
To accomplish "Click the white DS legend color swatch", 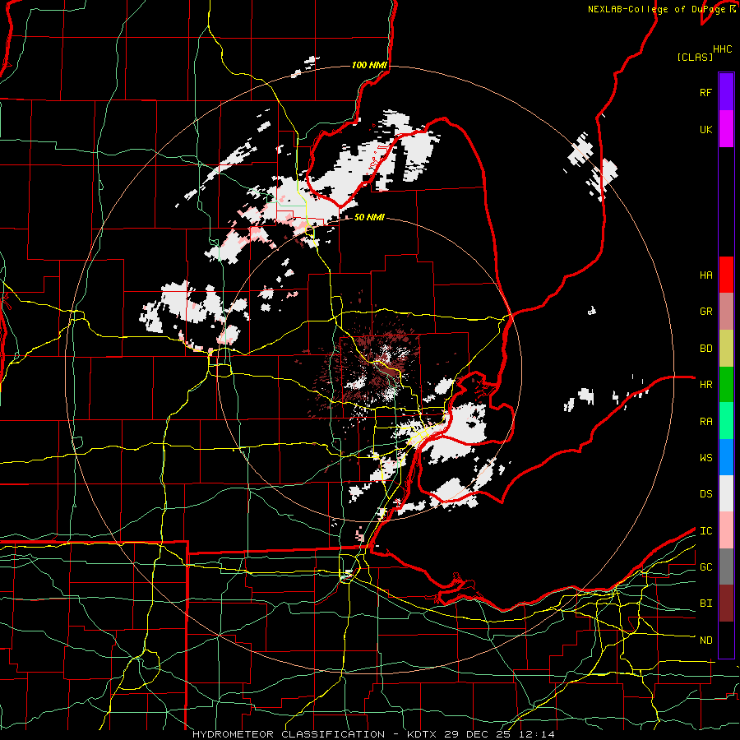I will point(726,493).
